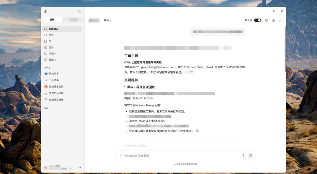Open pinned 分析助手 agent
The height and width of the screenshot is (174, 317).
tap(62, 80)
